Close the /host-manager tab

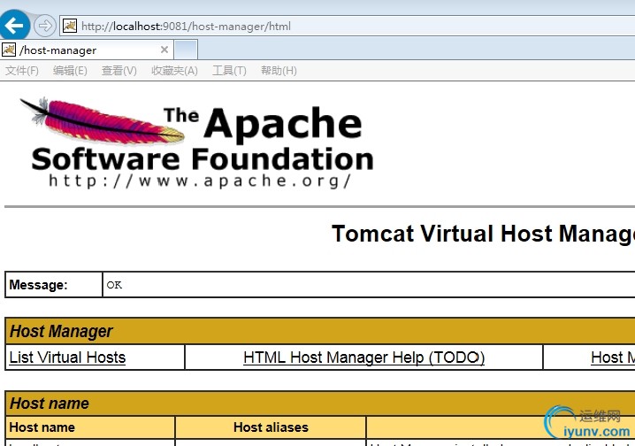tap(164, 50)
